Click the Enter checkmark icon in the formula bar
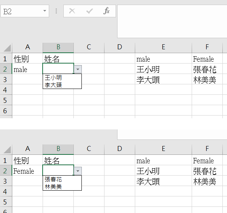Viewport: 227px width, 213px height. click(89, 11)
